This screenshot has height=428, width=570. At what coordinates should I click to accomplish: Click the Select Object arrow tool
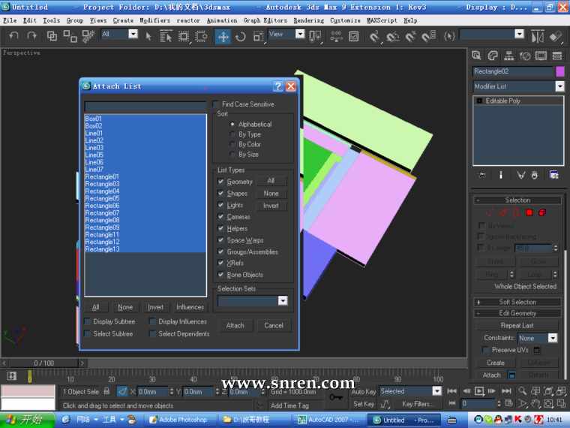(148, 36)
